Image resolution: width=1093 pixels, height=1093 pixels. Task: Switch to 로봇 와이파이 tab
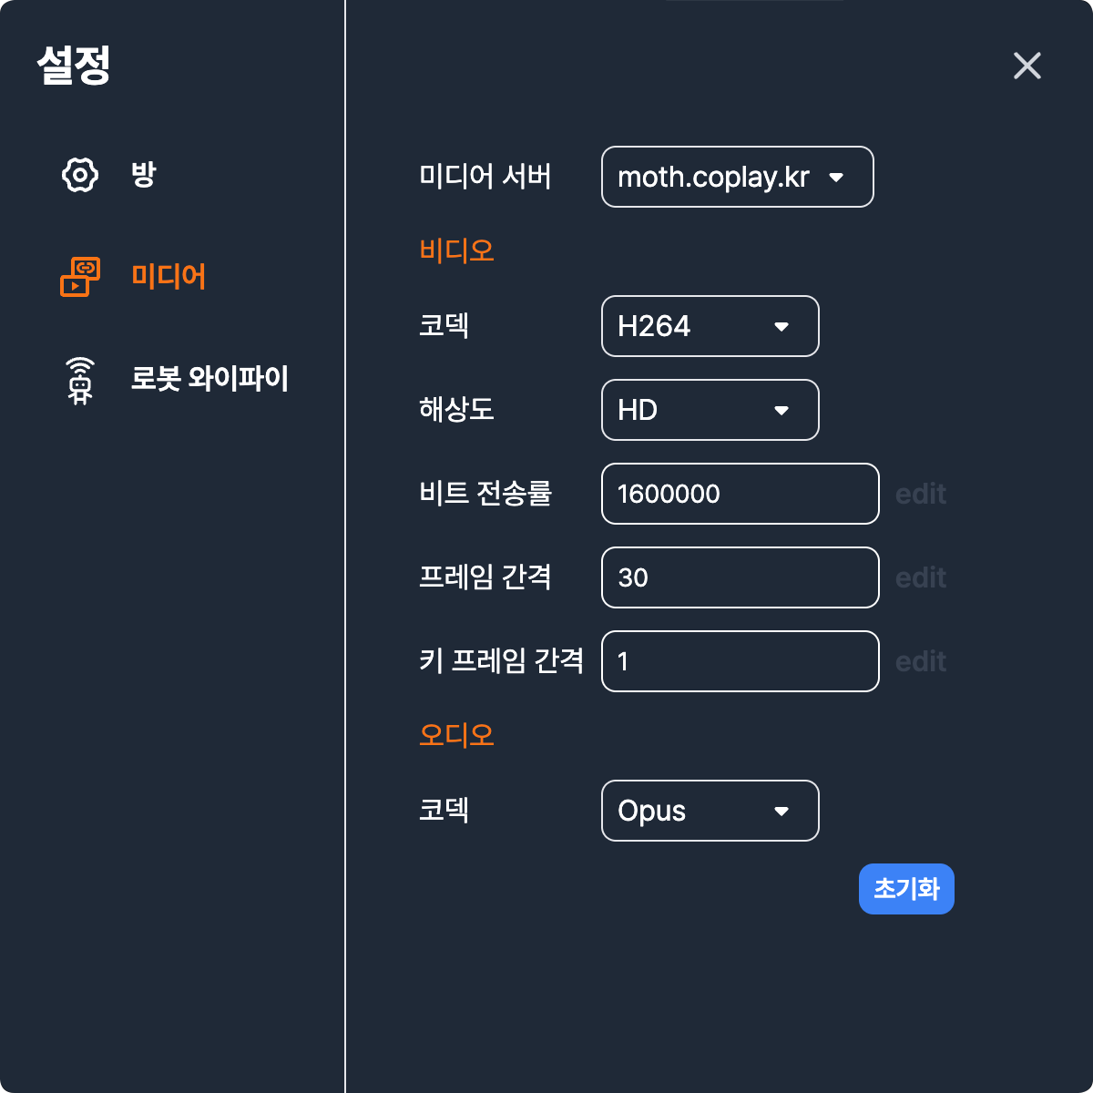coord(209,378)
